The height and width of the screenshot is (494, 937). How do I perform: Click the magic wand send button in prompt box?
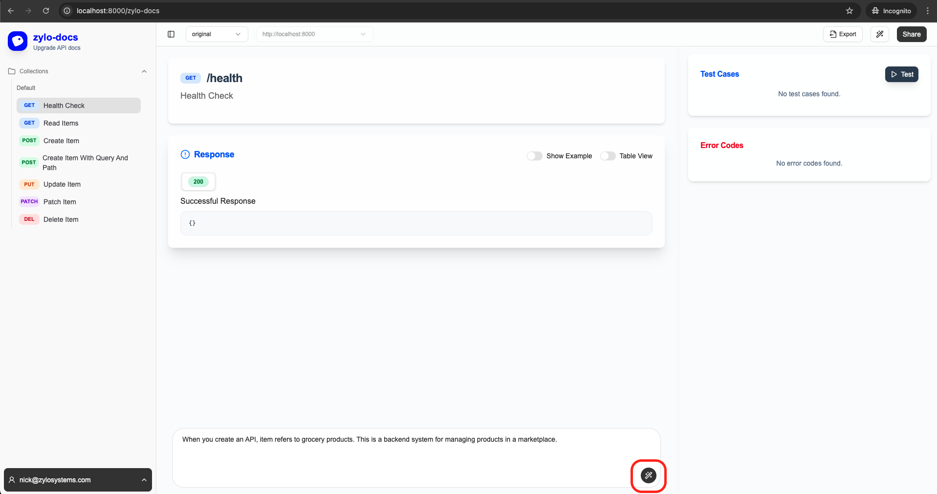coord(649,475)
